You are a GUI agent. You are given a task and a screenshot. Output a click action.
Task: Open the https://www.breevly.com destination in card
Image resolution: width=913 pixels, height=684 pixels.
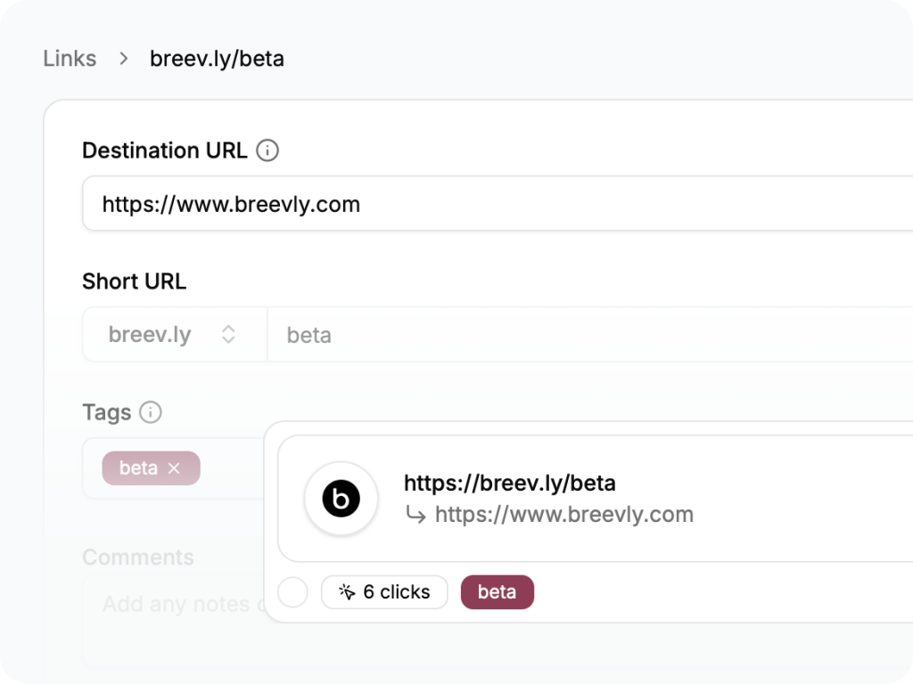click(563, 515)
